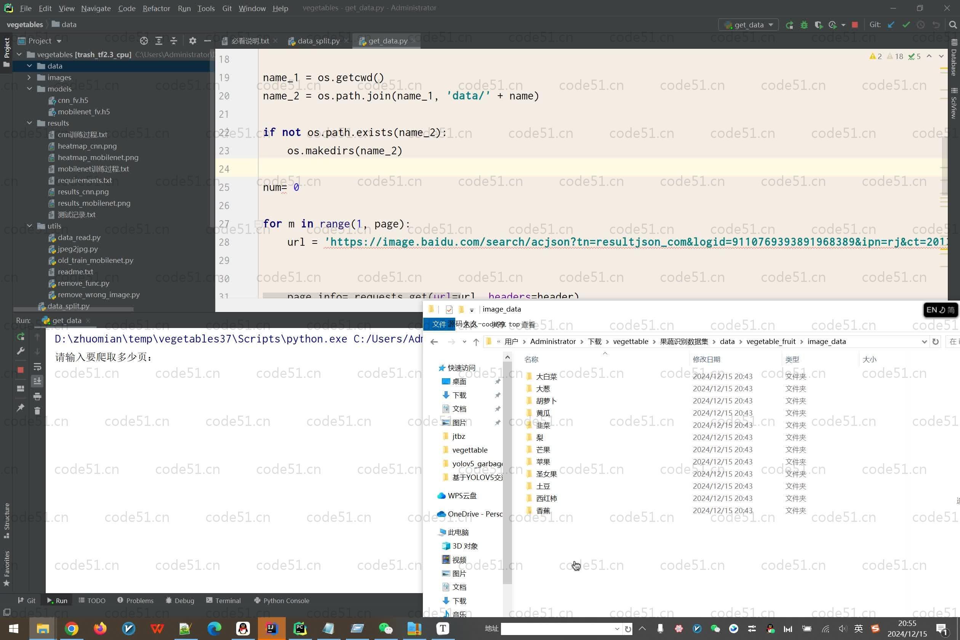Stop process in Run panel sidebar

coord(21,370)
